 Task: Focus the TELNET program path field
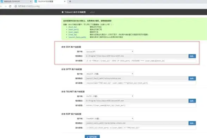137,101
